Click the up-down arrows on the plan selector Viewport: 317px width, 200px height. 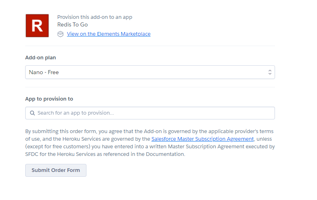click(270, 72)
